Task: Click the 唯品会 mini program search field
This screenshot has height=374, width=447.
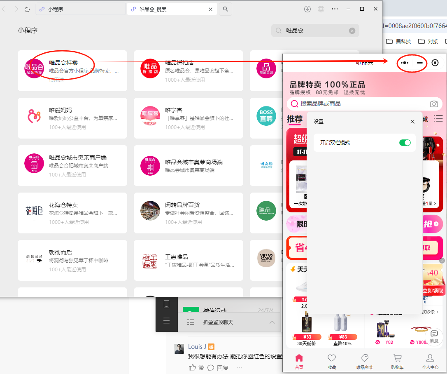Action: (x=315, y=31)
